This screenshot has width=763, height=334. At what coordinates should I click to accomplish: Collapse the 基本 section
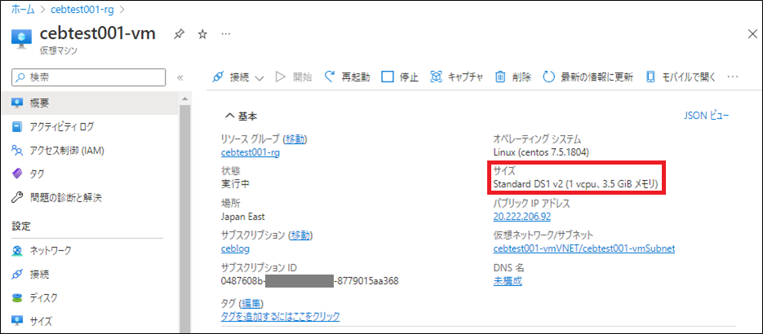(x=242, y=116)
